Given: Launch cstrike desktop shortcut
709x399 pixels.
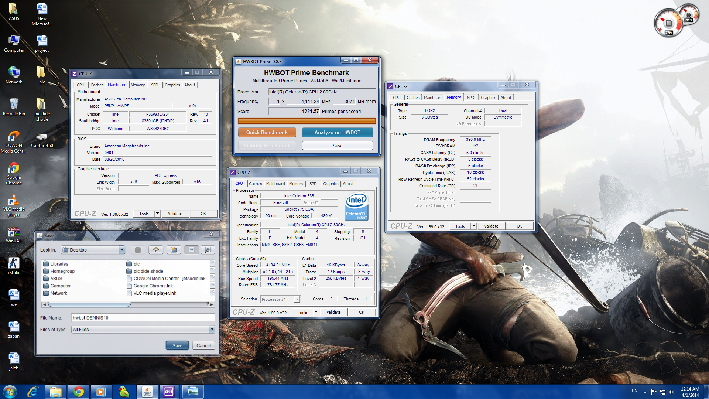Looking at the screenshot, I should (x=14, y=266).
